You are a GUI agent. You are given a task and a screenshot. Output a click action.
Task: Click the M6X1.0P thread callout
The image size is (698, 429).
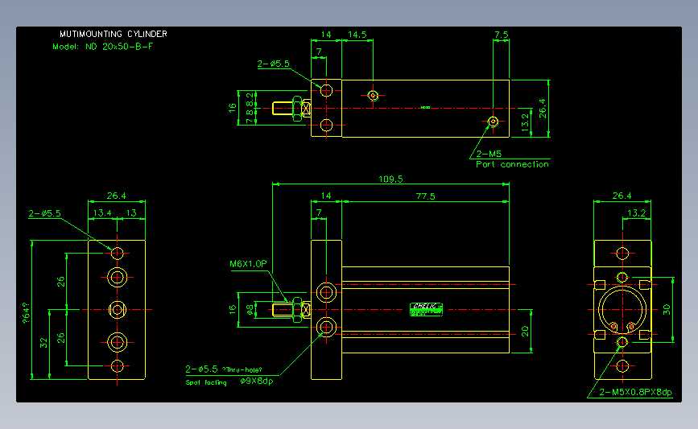(x=248, y=264)
